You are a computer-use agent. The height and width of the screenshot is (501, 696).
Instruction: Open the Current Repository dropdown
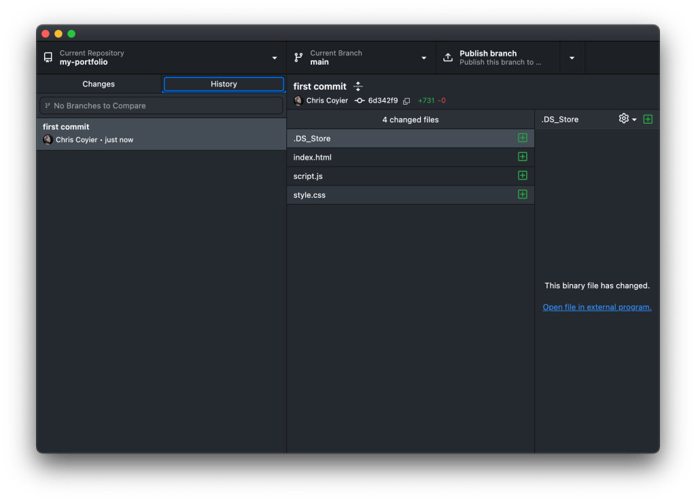[x=274, y=57]
